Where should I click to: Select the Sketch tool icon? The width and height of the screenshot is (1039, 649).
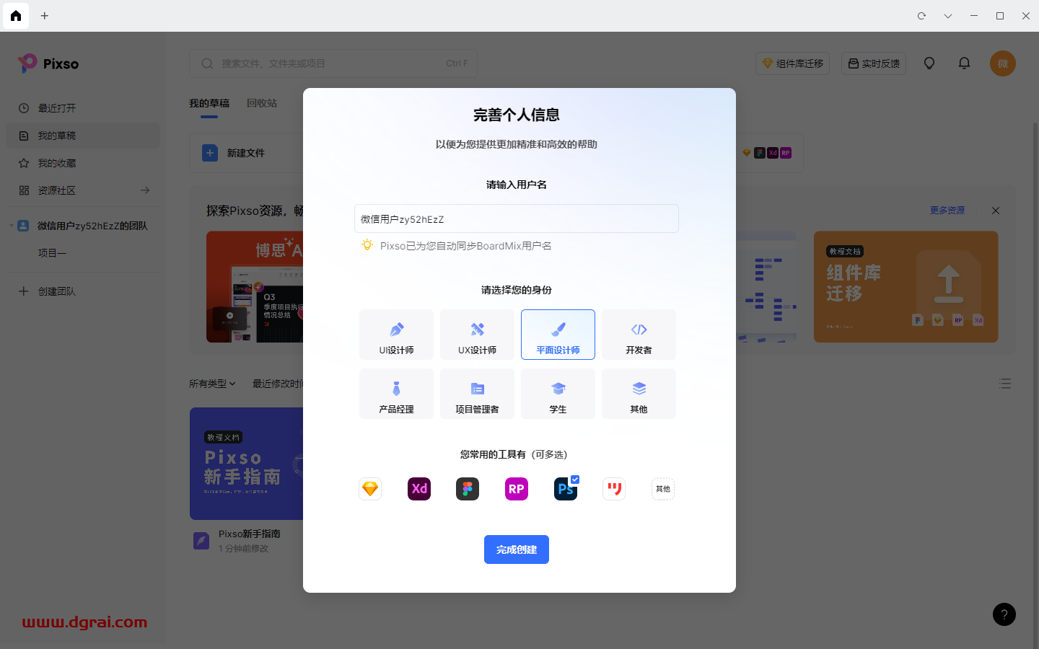370,488
